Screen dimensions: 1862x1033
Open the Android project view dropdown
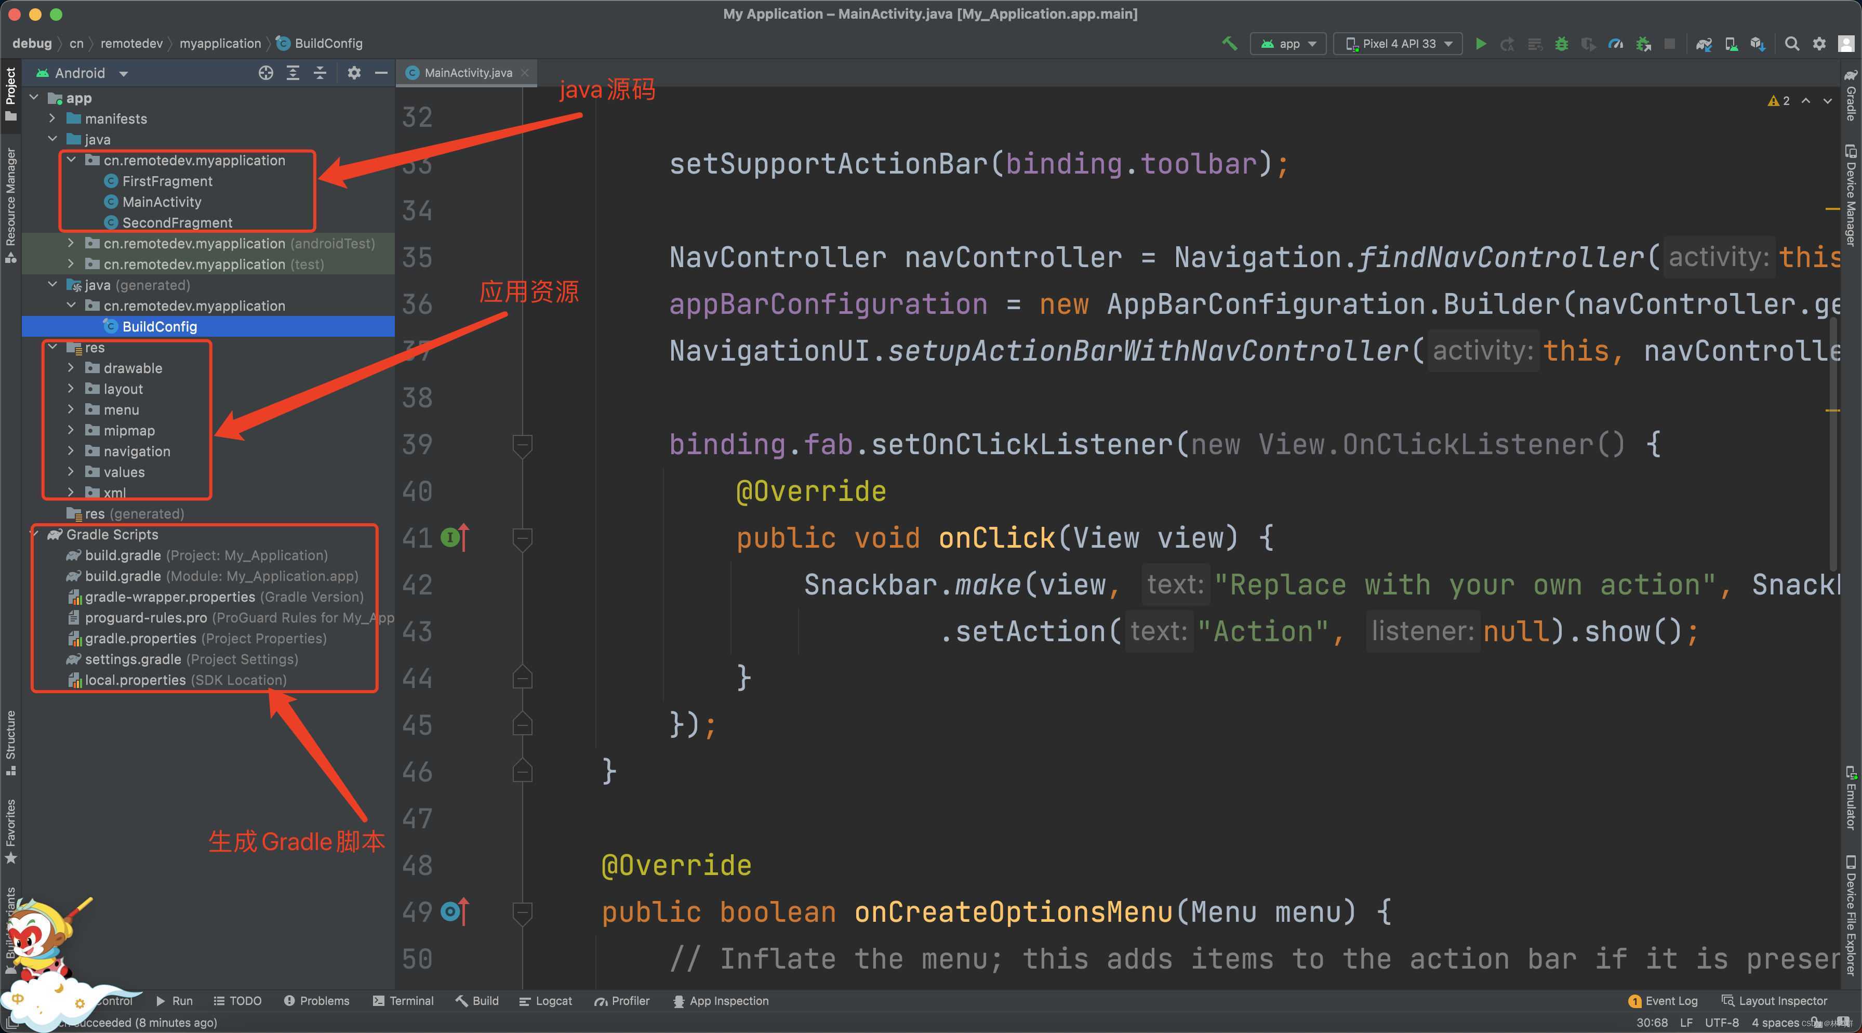(124, 74)
